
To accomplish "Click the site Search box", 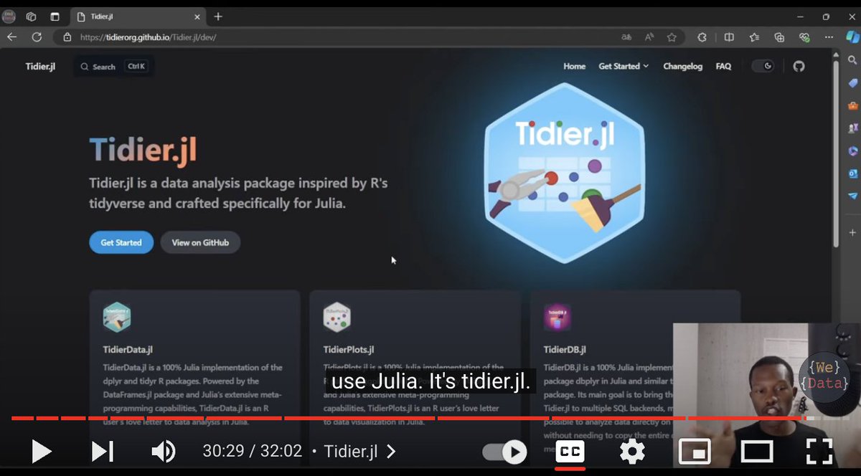I will [113, 67].
